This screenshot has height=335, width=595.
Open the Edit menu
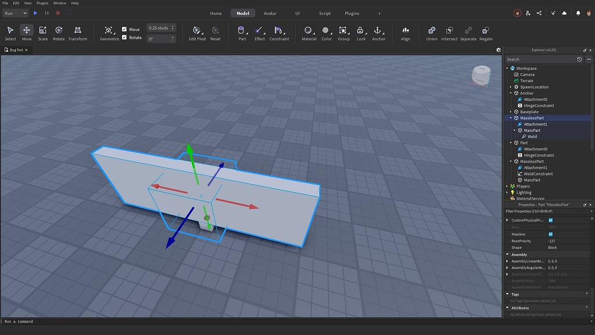pyautogui.click(x=16, y=3)
